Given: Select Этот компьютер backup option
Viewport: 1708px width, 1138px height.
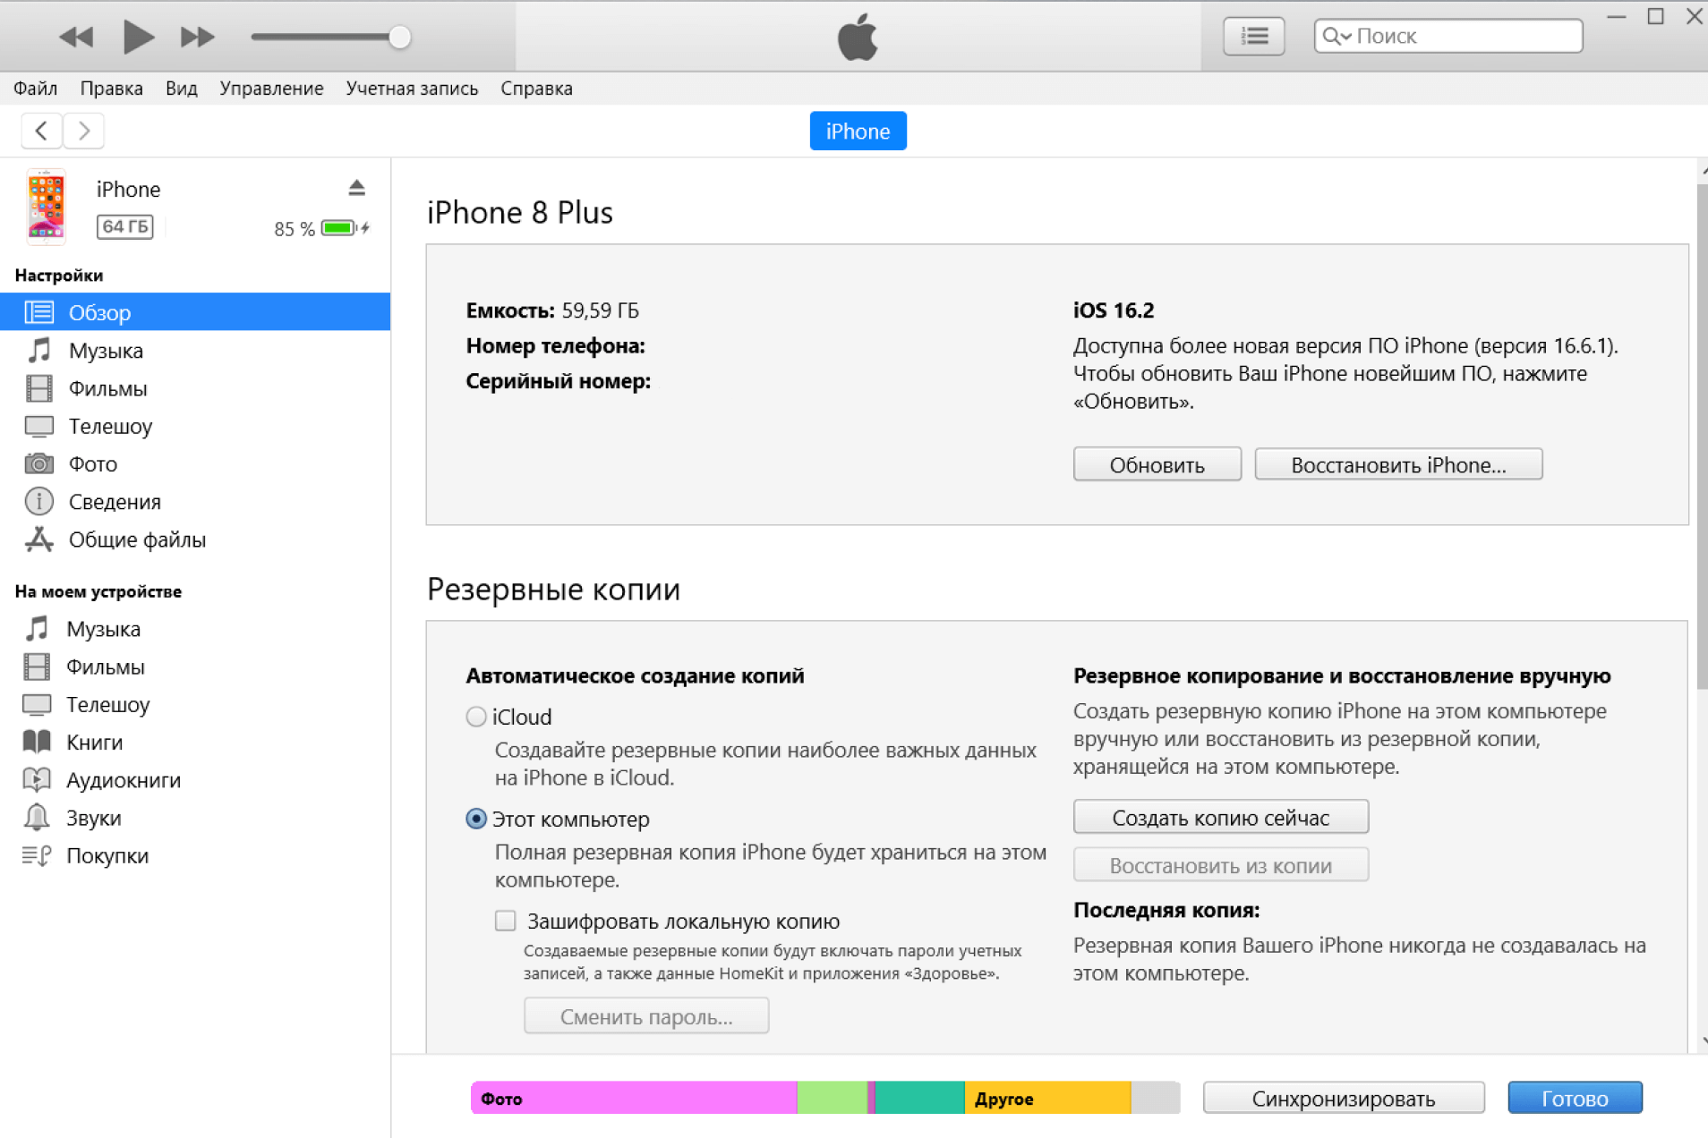Looking at the screenshot, I should click(476, 819).
